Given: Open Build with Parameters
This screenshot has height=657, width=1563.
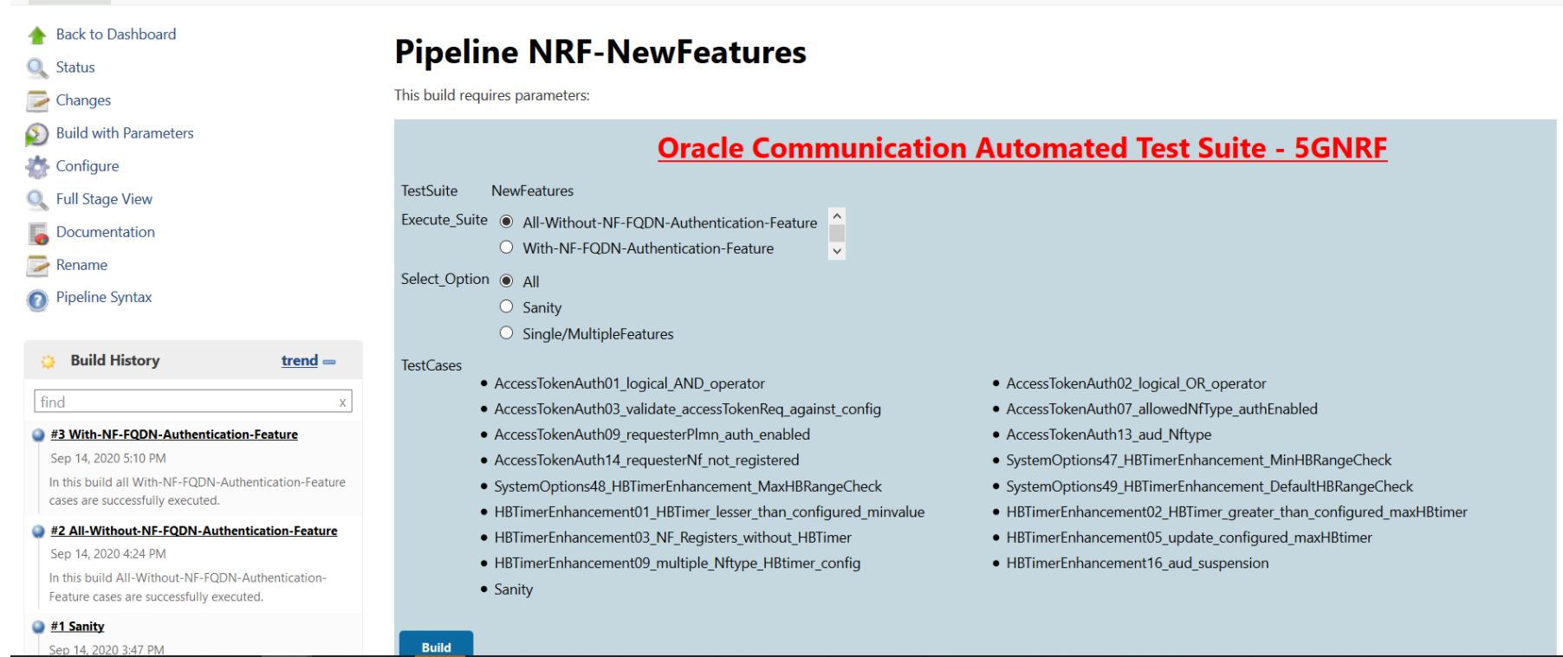Looking at the screenshot, I should pos(125,132).
